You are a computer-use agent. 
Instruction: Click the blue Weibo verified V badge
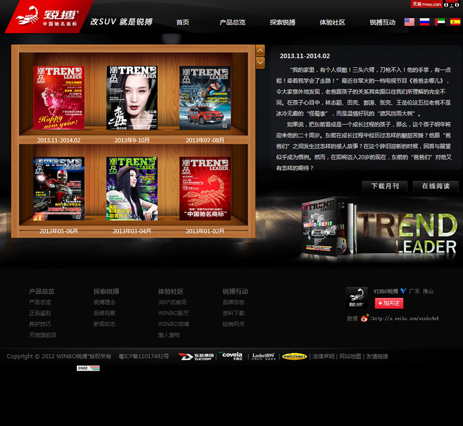[x=403, y=291]
